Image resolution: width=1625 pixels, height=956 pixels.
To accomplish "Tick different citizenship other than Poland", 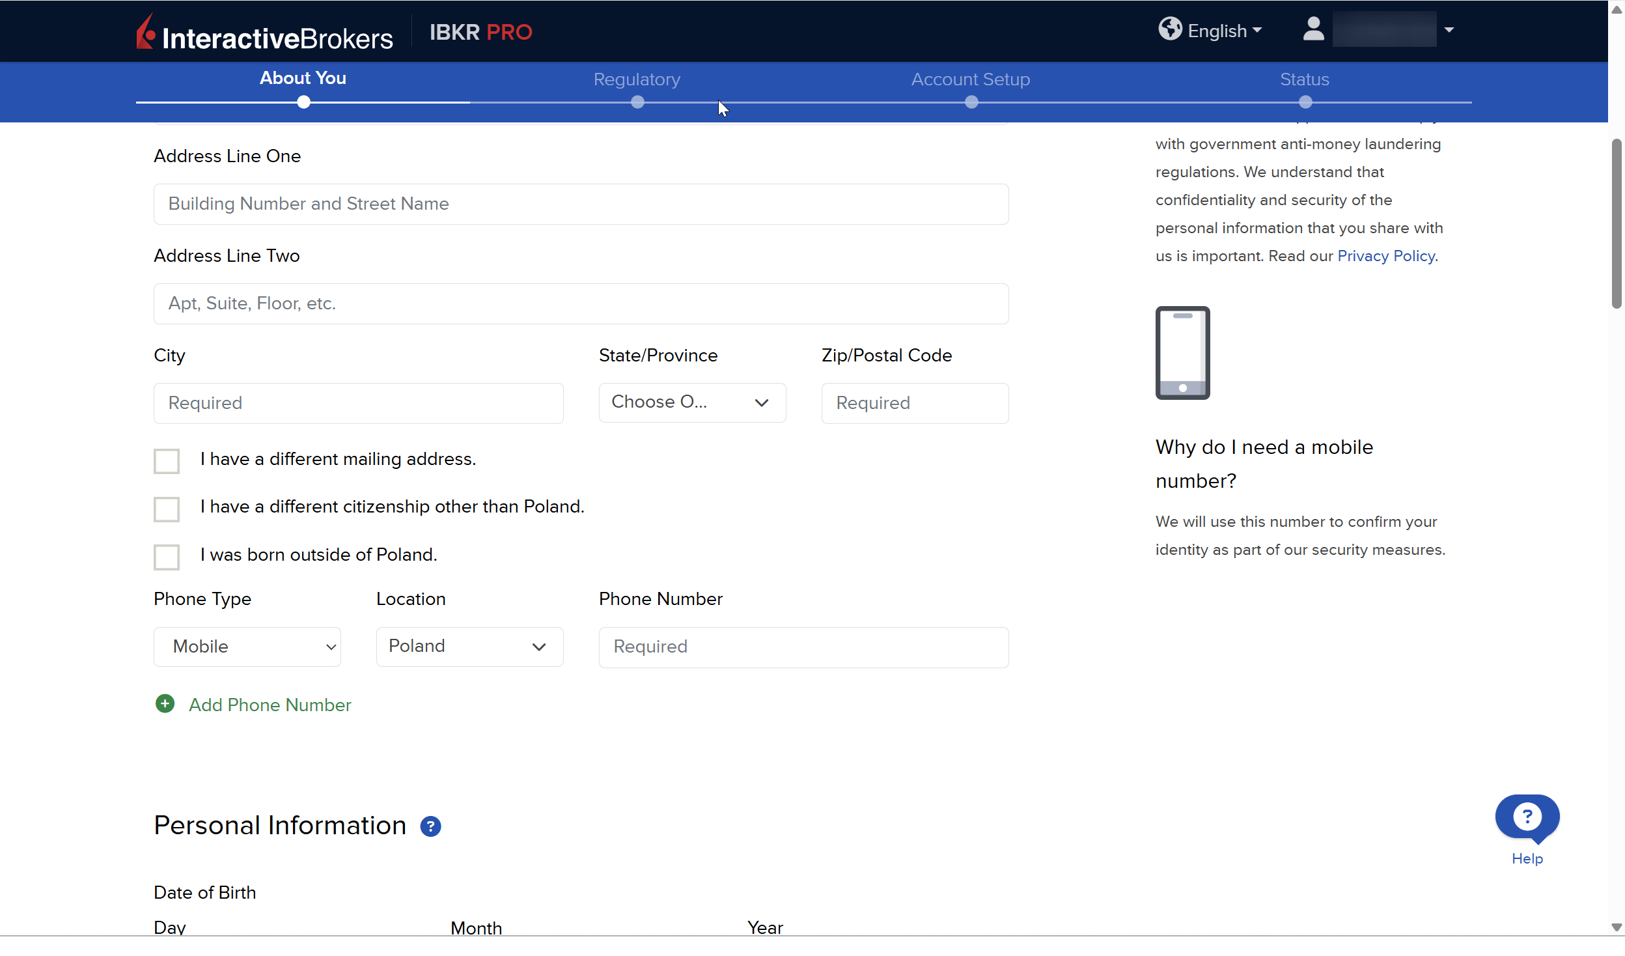I will click(167, 509).
